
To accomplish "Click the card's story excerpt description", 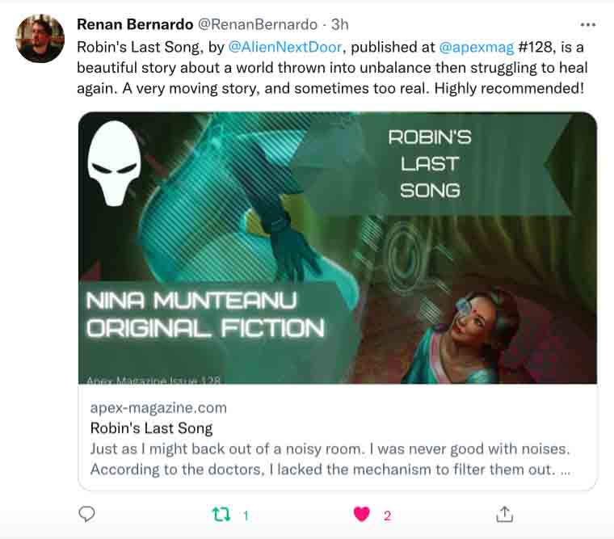I will tap(331, 458).
